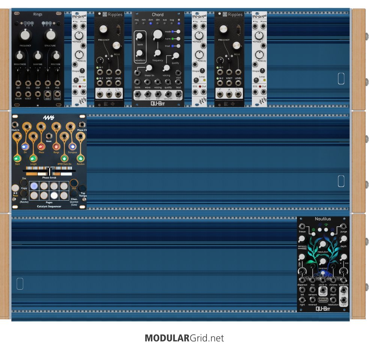Select the lit blue Pages button
Screen dimensions: 369x346
pos(34,186)
